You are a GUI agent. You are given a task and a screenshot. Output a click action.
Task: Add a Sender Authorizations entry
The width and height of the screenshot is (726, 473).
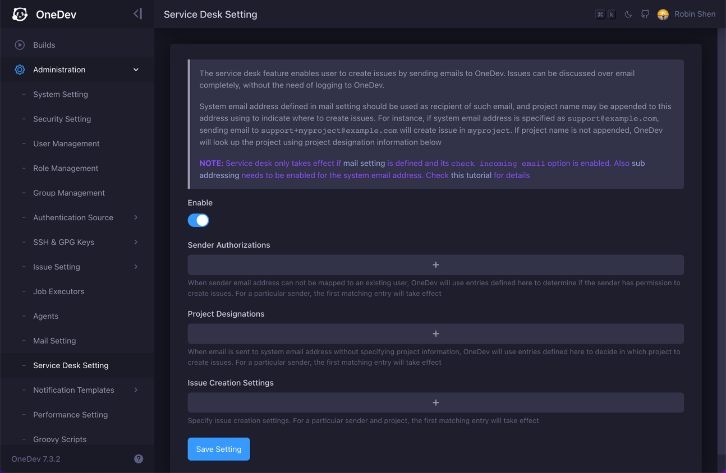(x=435, y=265)
